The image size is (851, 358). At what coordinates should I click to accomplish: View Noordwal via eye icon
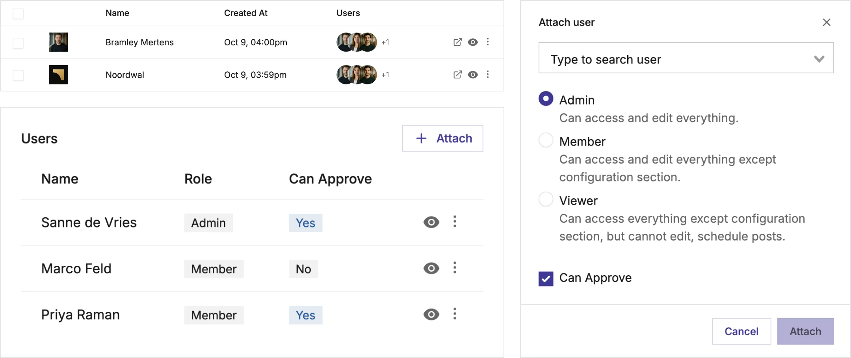pyautogui.click(x=473, y=75)
